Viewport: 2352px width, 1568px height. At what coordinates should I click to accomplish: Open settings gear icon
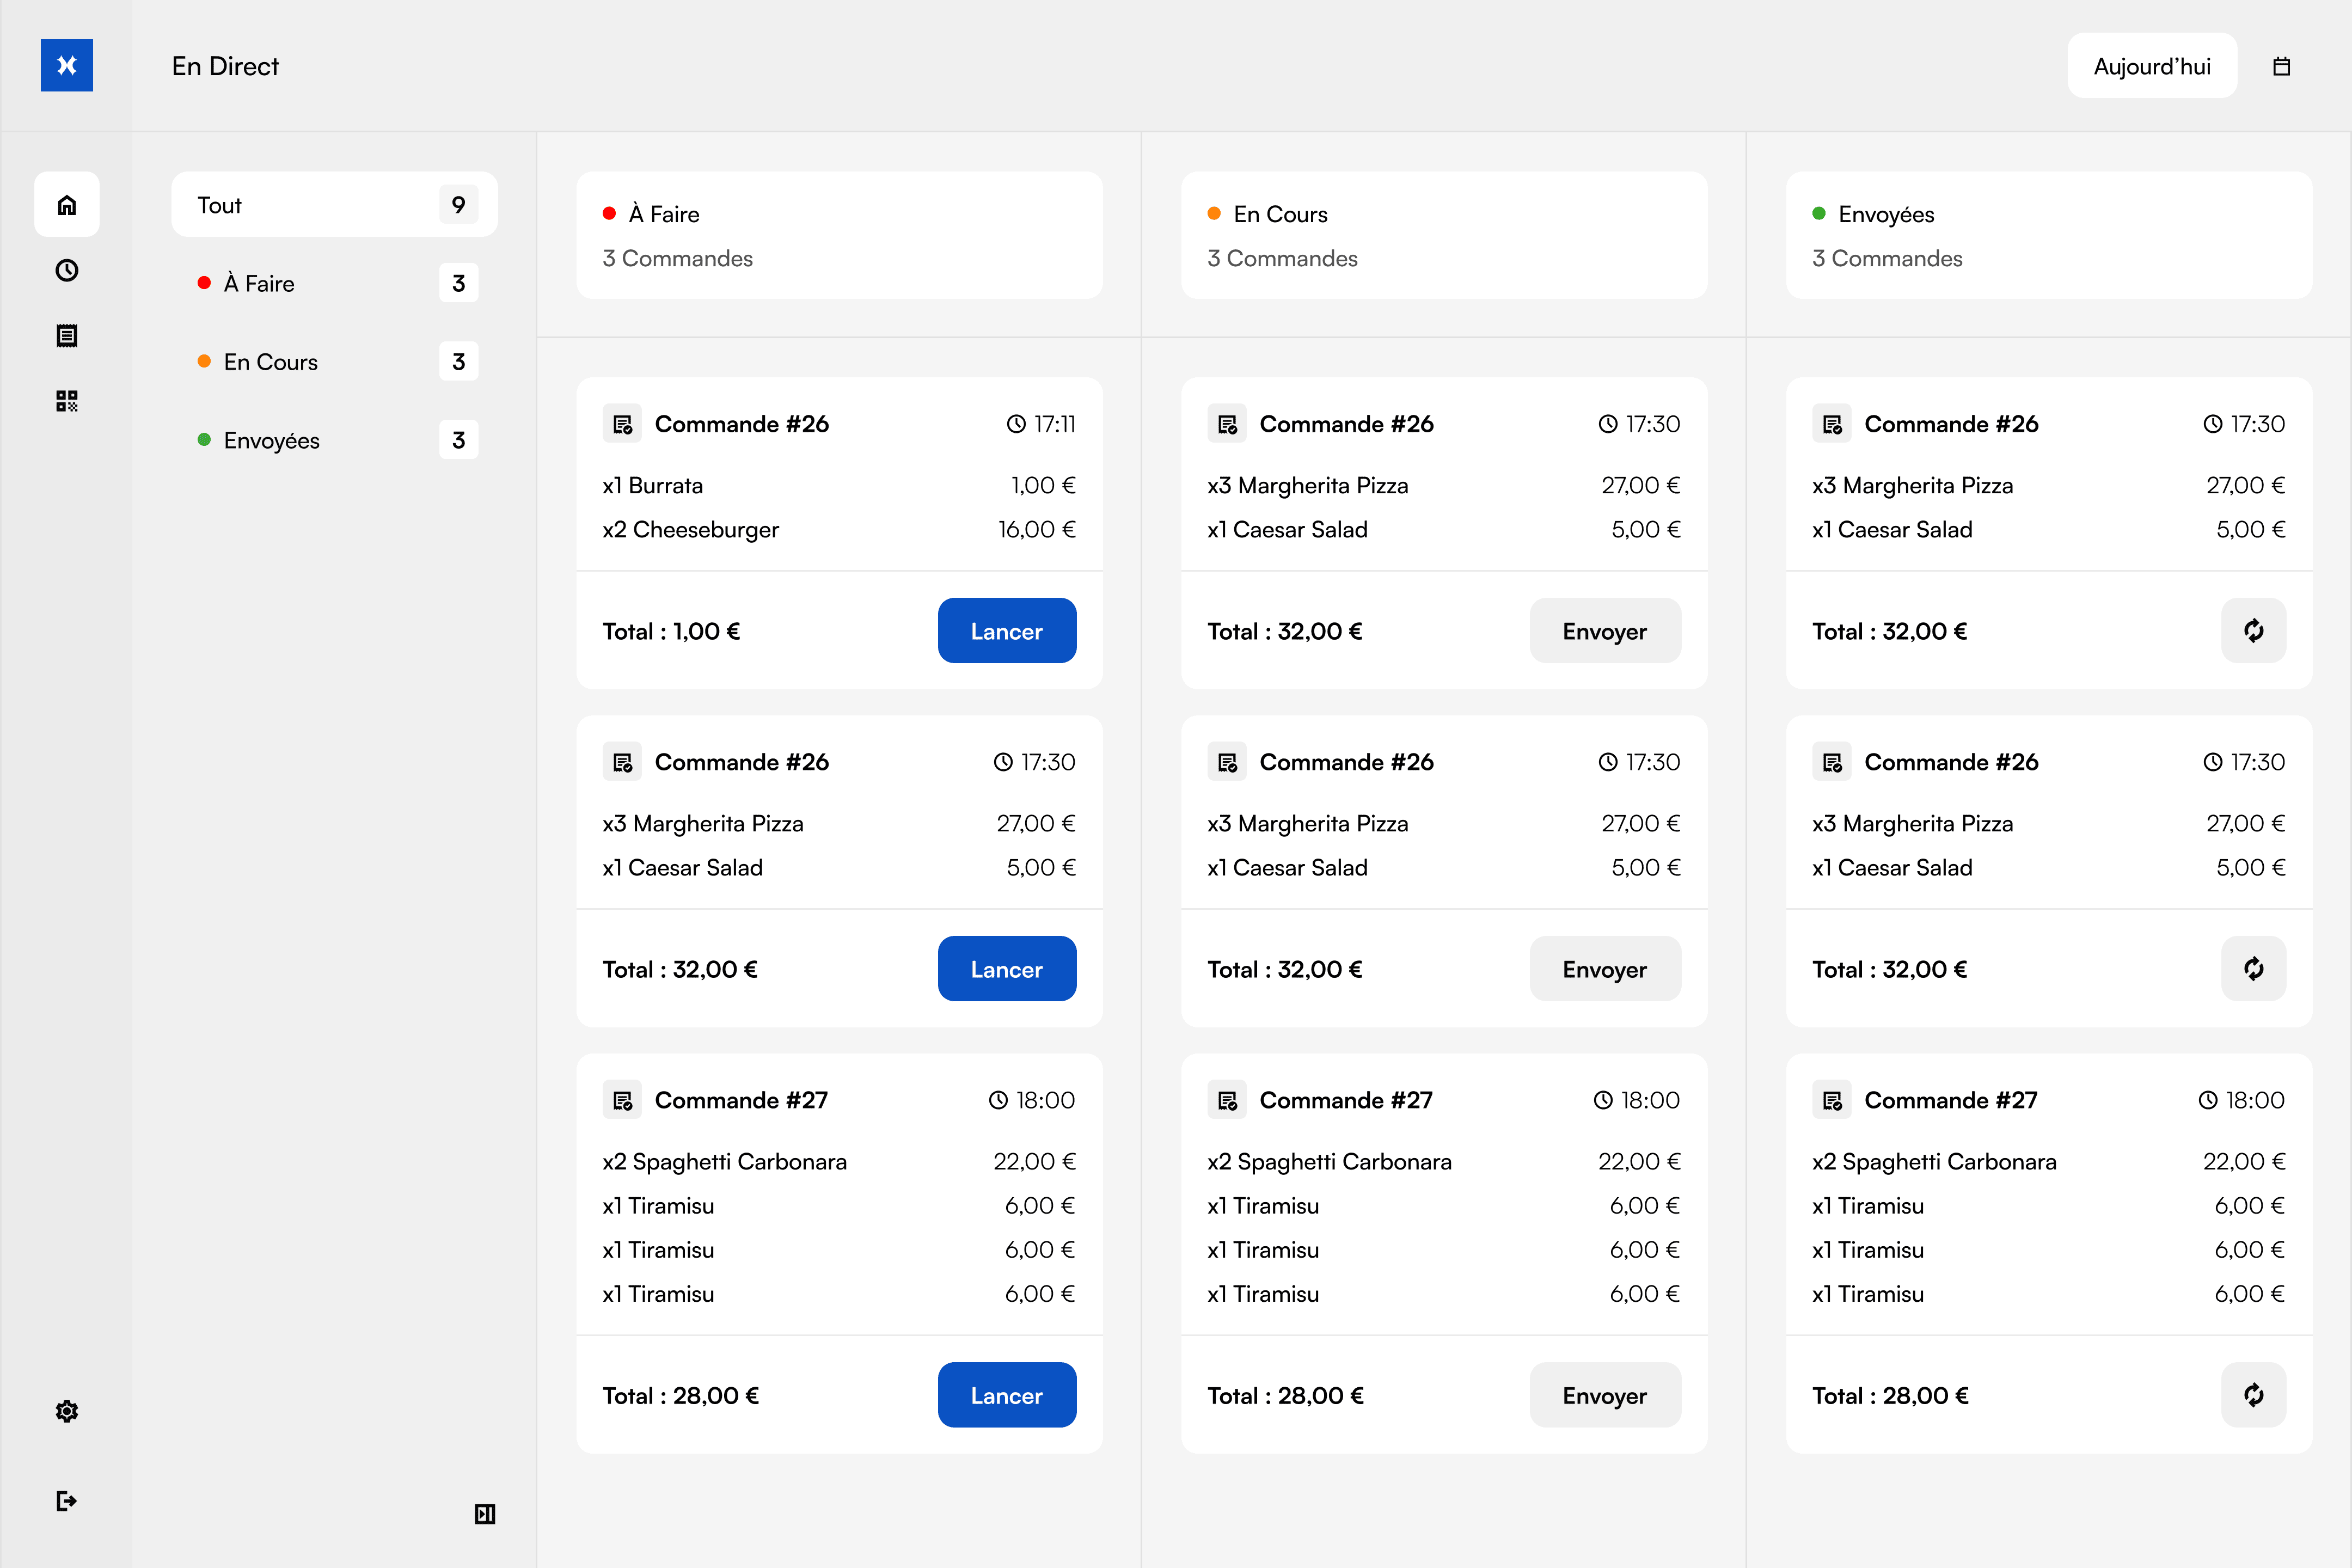(x=67, y=1411)
